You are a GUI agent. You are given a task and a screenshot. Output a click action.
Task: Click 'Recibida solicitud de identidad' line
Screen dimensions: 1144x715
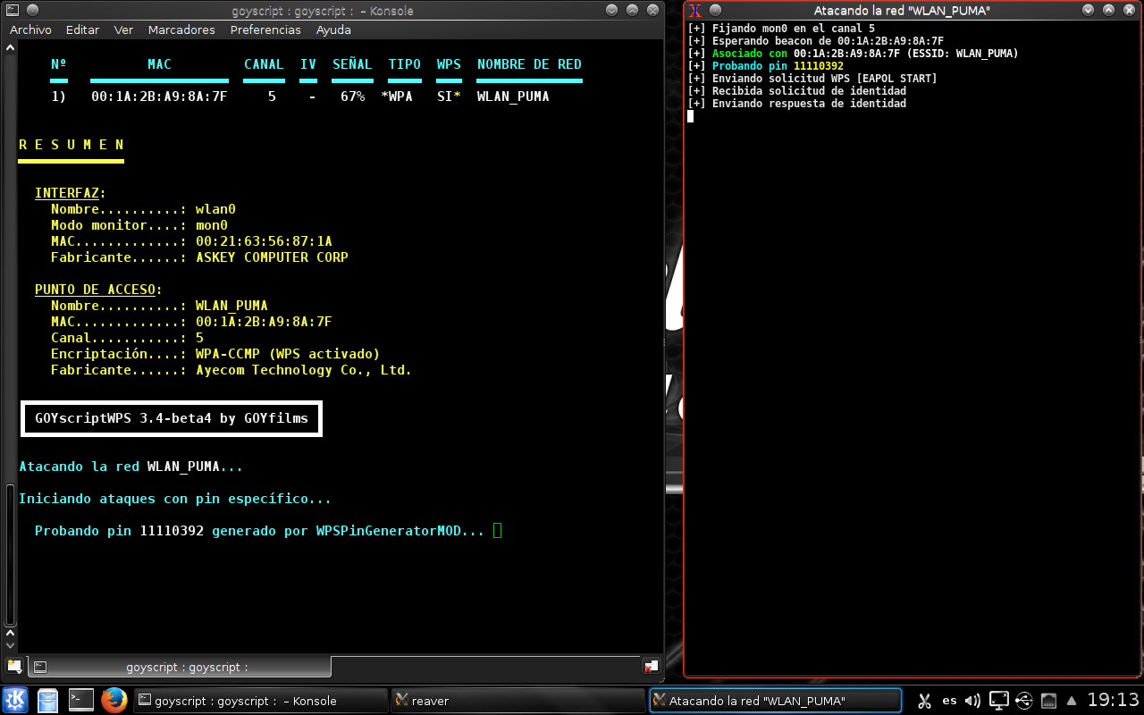[796, 91]
